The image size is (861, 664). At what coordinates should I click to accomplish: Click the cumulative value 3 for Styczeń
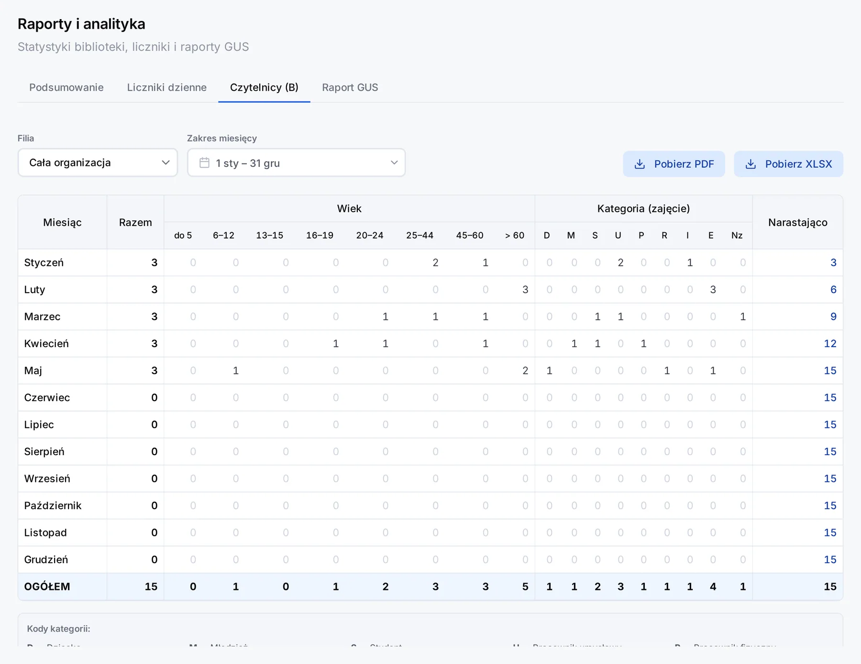pos(833,262)
